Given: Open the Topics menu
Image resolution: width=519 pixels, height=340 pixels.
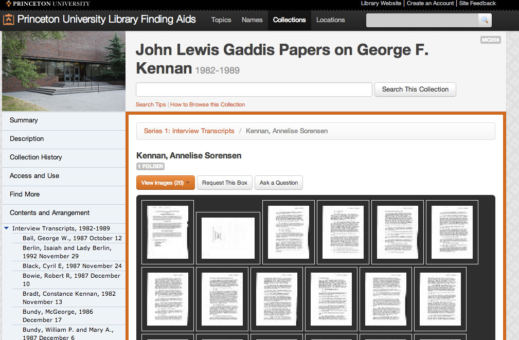Looking at the screenshot, I should 221,20.
